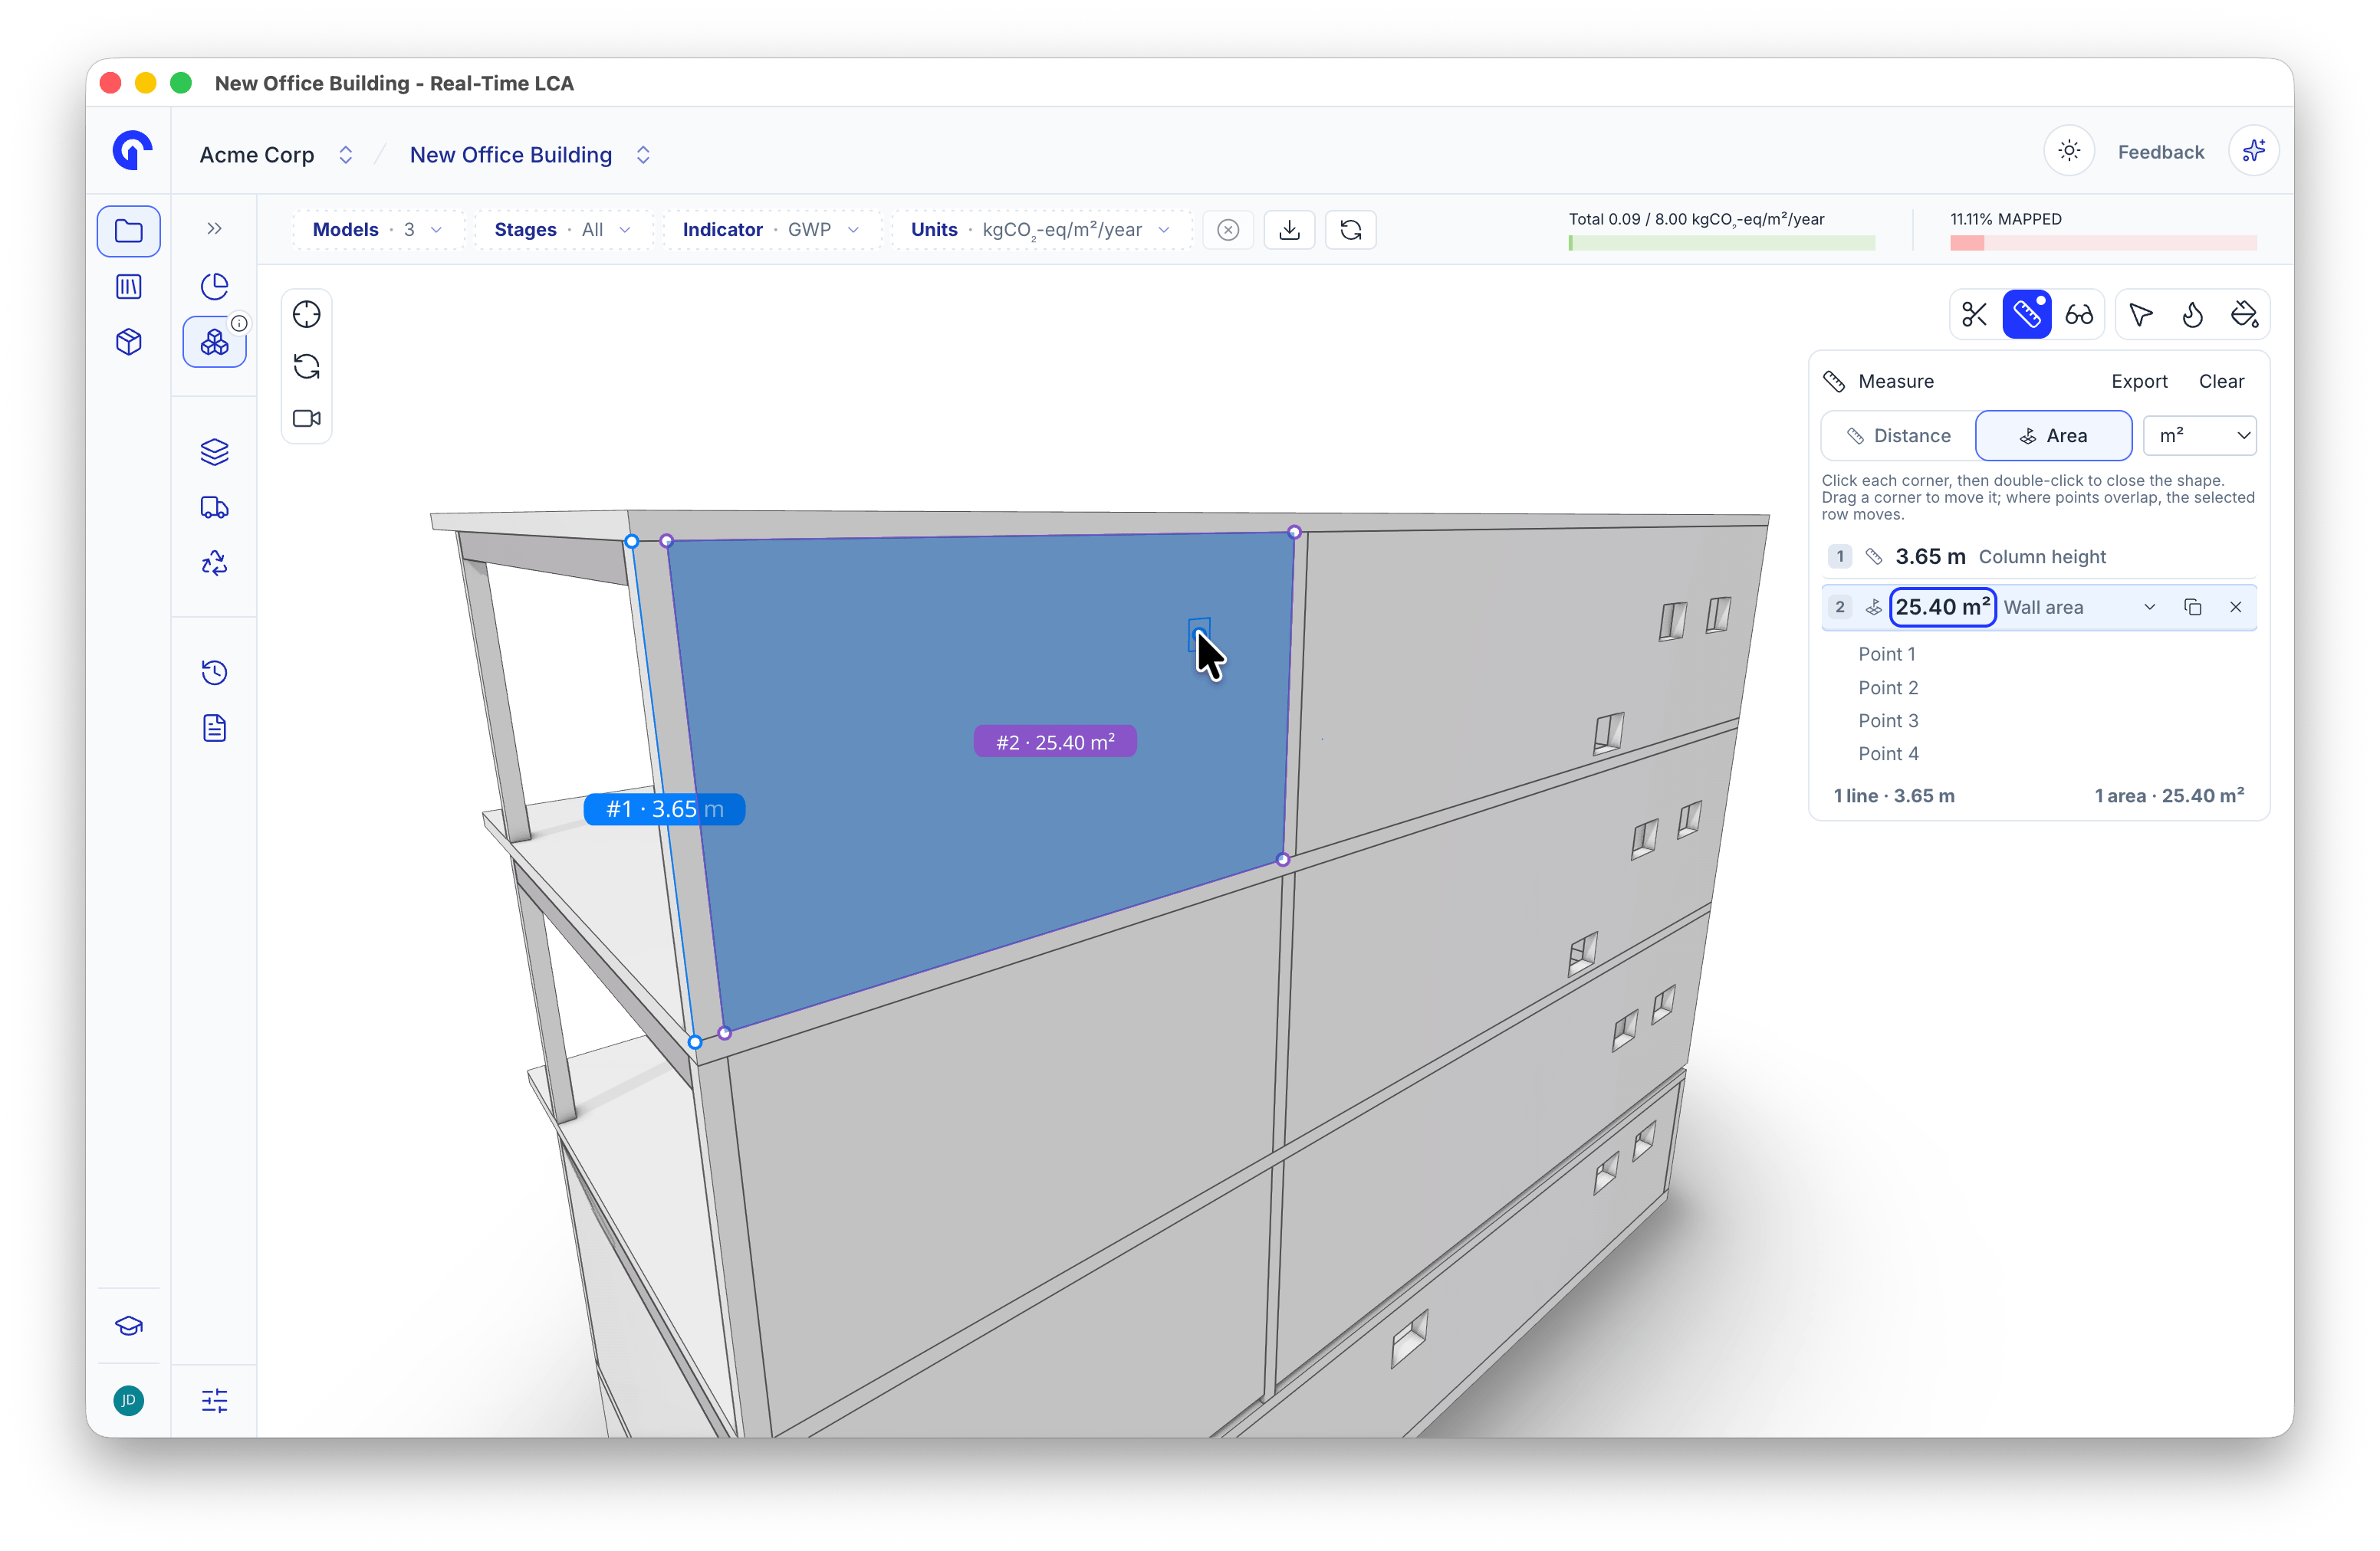This screenshot has height=1551, width=2380.
Task: Open the pie chart results panel
Action: click(214, 287)
